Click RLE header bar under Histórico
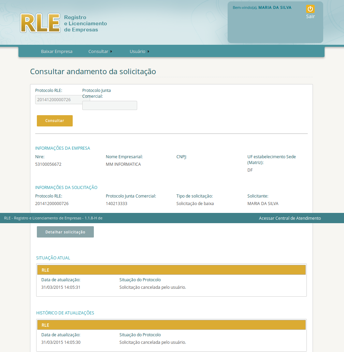Image resolution: width=344 pixels, height=352 pixels. click(171, 325)
